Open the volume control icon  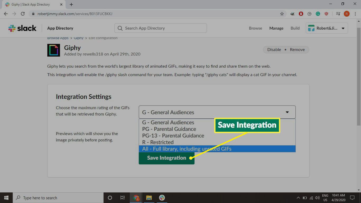click(317, 198)
